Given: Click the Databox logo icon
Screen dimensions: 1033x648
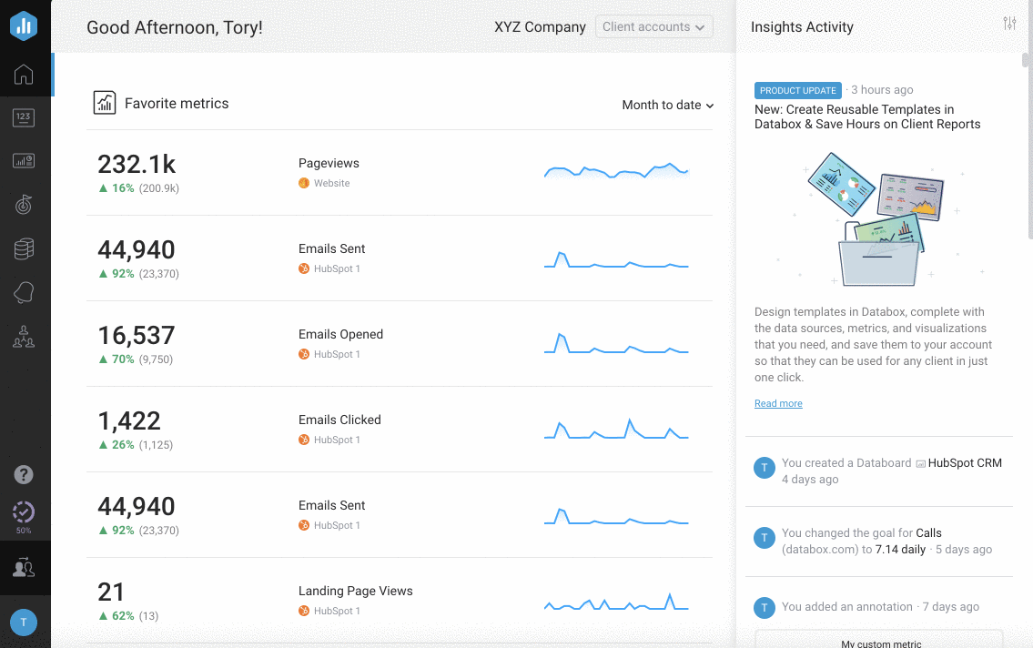Looking at the screenshot, I should 24,26.
